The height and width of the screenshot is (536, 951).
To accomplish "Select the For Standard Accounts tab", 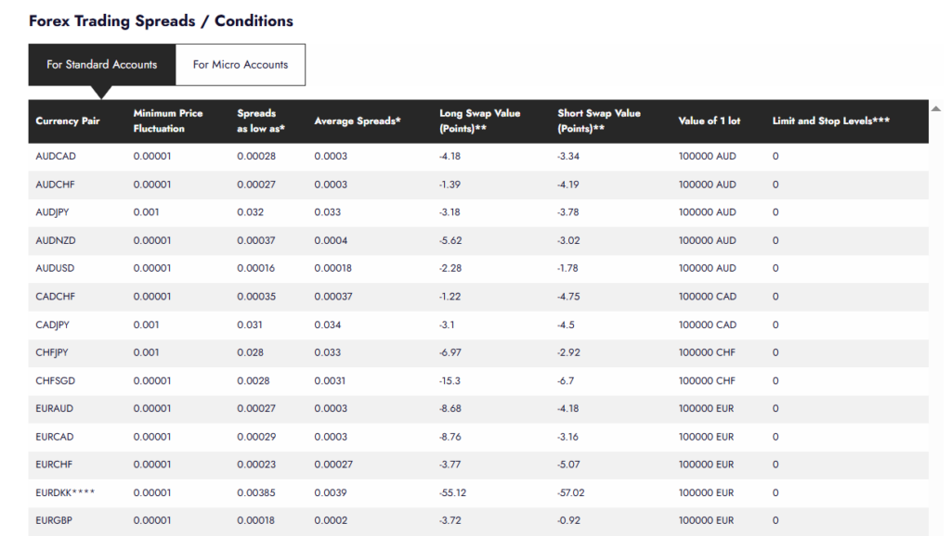I will (x=102, y=65).
